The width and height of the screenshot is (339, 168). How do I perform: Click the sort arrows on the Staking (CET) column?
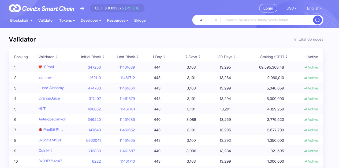(286, 57)
